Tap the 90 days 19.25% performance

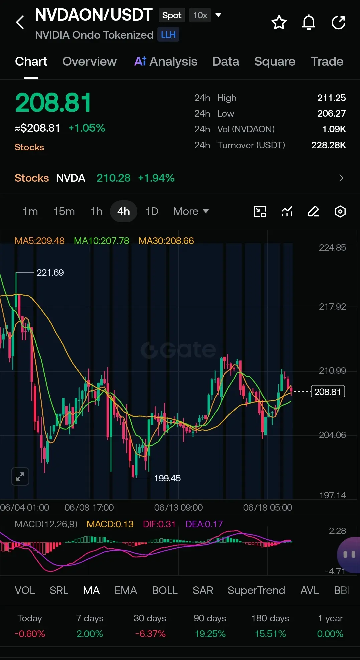[210, 626]
